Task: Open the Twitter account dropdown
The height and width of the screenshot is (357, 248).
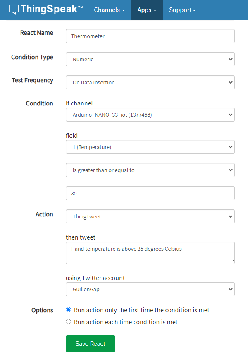Action: [150, 289]
